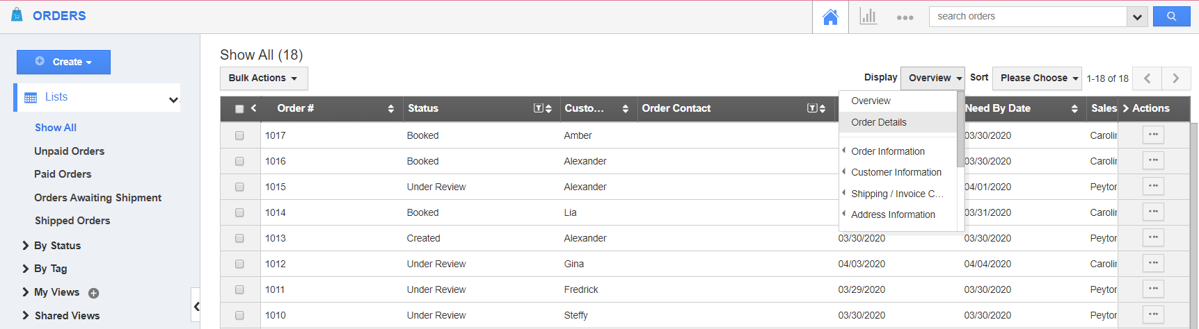Open the actions menu for order 1017
This screenshot has height=329, width=1199.
coord(1153,135)
